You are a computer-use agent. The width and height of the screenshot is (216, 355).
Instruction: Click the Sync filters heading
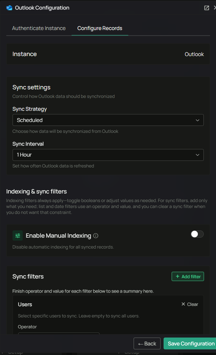coord(28,277)
